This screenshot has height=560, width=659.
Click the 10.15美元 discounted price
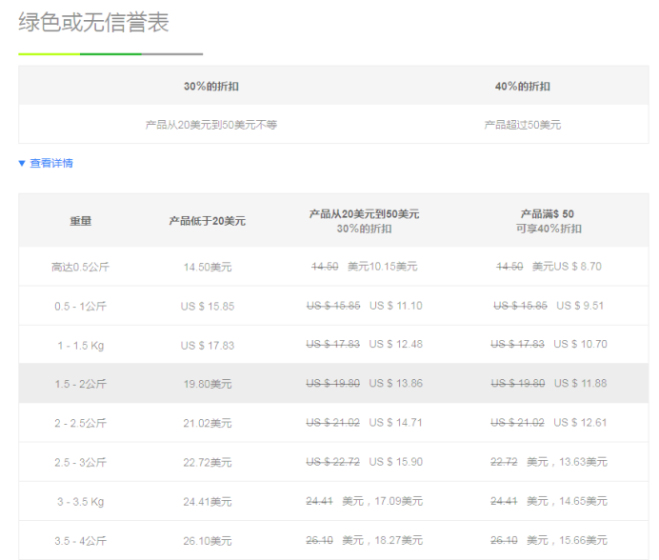pyautogui.click(x=393, y=267)
